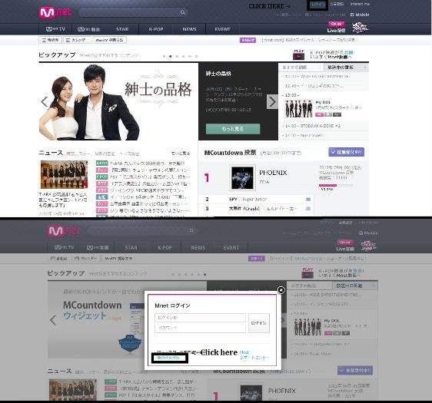Open the My DOL group thumbnail in top screenshot
Image resolution: width=432 pixels, height=403 pixels.
(298, 109)
